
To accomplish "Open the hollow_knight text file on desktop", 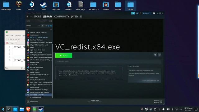I will (x=81, y=6).
